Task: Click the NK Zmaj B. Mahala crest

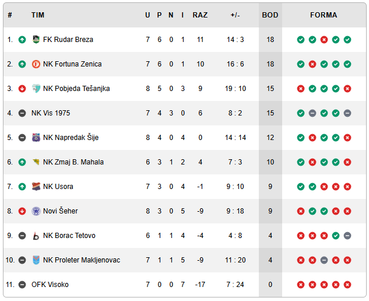Action: point(36,162)
